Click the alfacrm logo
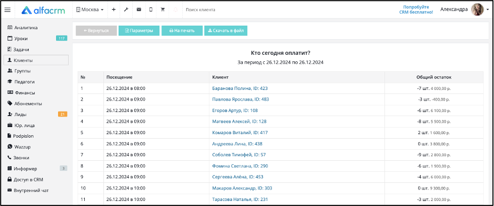 (x=43, y=10)
